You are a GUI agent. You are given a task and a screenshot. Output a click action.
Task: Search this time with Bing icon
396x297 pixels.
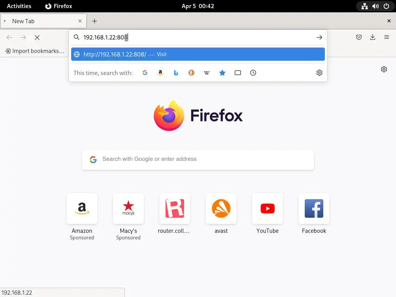176,73
